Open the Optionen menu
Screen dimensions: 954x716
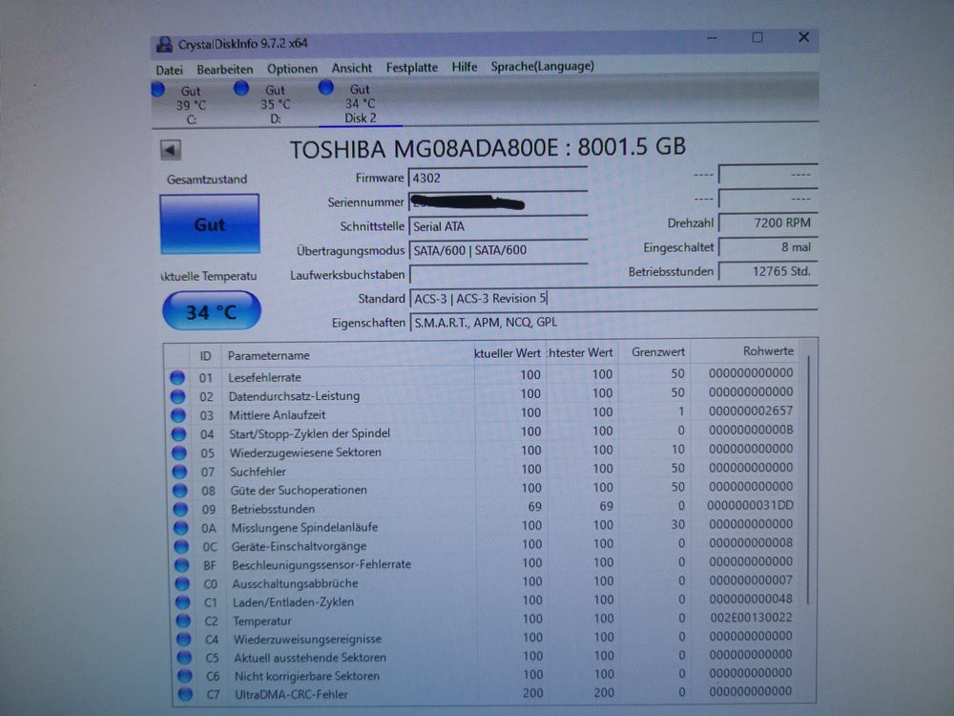tap(292, 69)
